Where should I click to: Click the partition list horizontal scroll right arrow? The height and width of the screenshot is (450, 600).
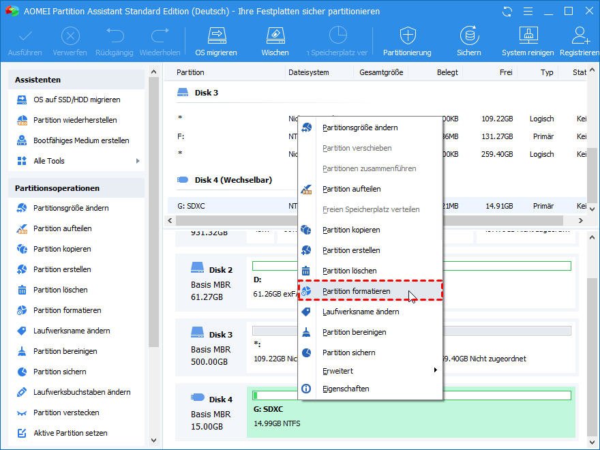(580, 221)
